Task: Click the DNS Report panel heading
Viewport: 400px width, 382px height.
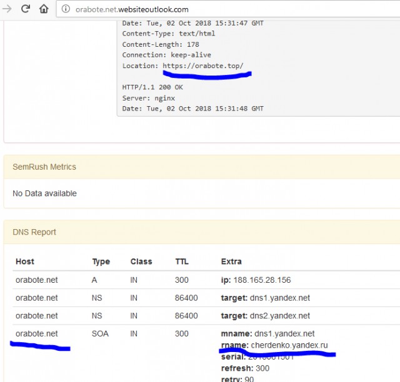Action: [x=34, y=232]
